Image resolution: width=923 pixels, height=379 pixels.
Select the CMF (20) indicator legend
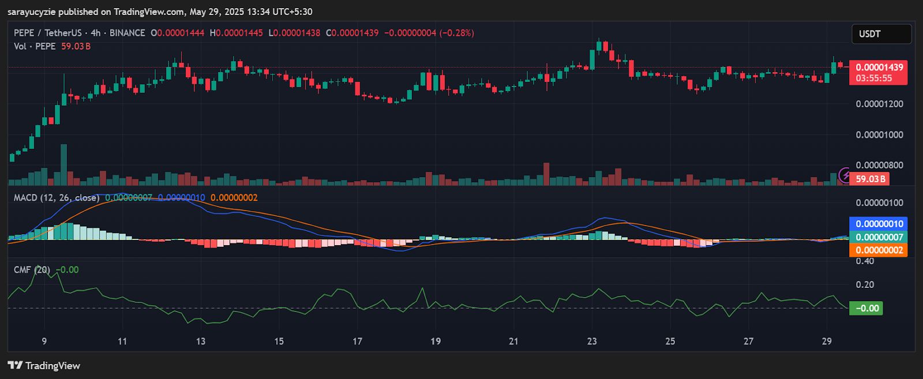(32, 269)
